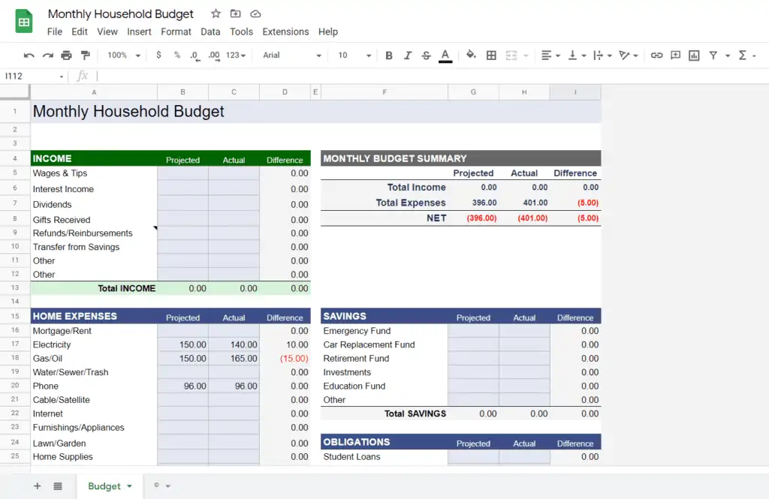Insert a chart
The width and height of the screenshot is (769, 499).
click(x=693, y=55)
